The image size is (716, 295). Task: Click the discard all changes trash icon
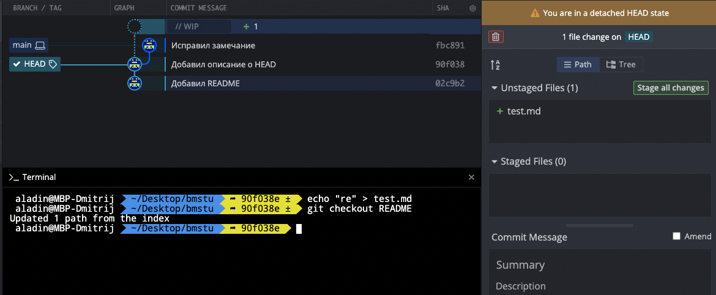pos(496,37)
